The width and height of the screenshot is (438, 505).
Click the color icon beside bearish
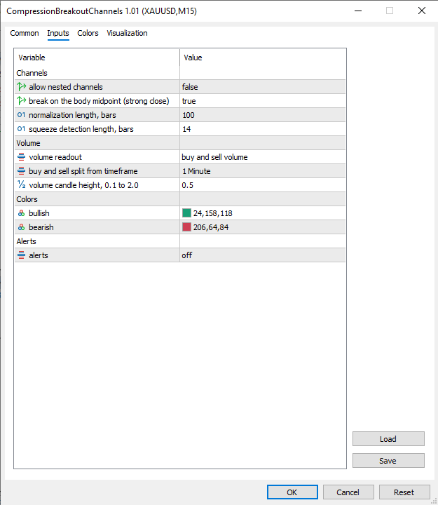click(21, 227)
